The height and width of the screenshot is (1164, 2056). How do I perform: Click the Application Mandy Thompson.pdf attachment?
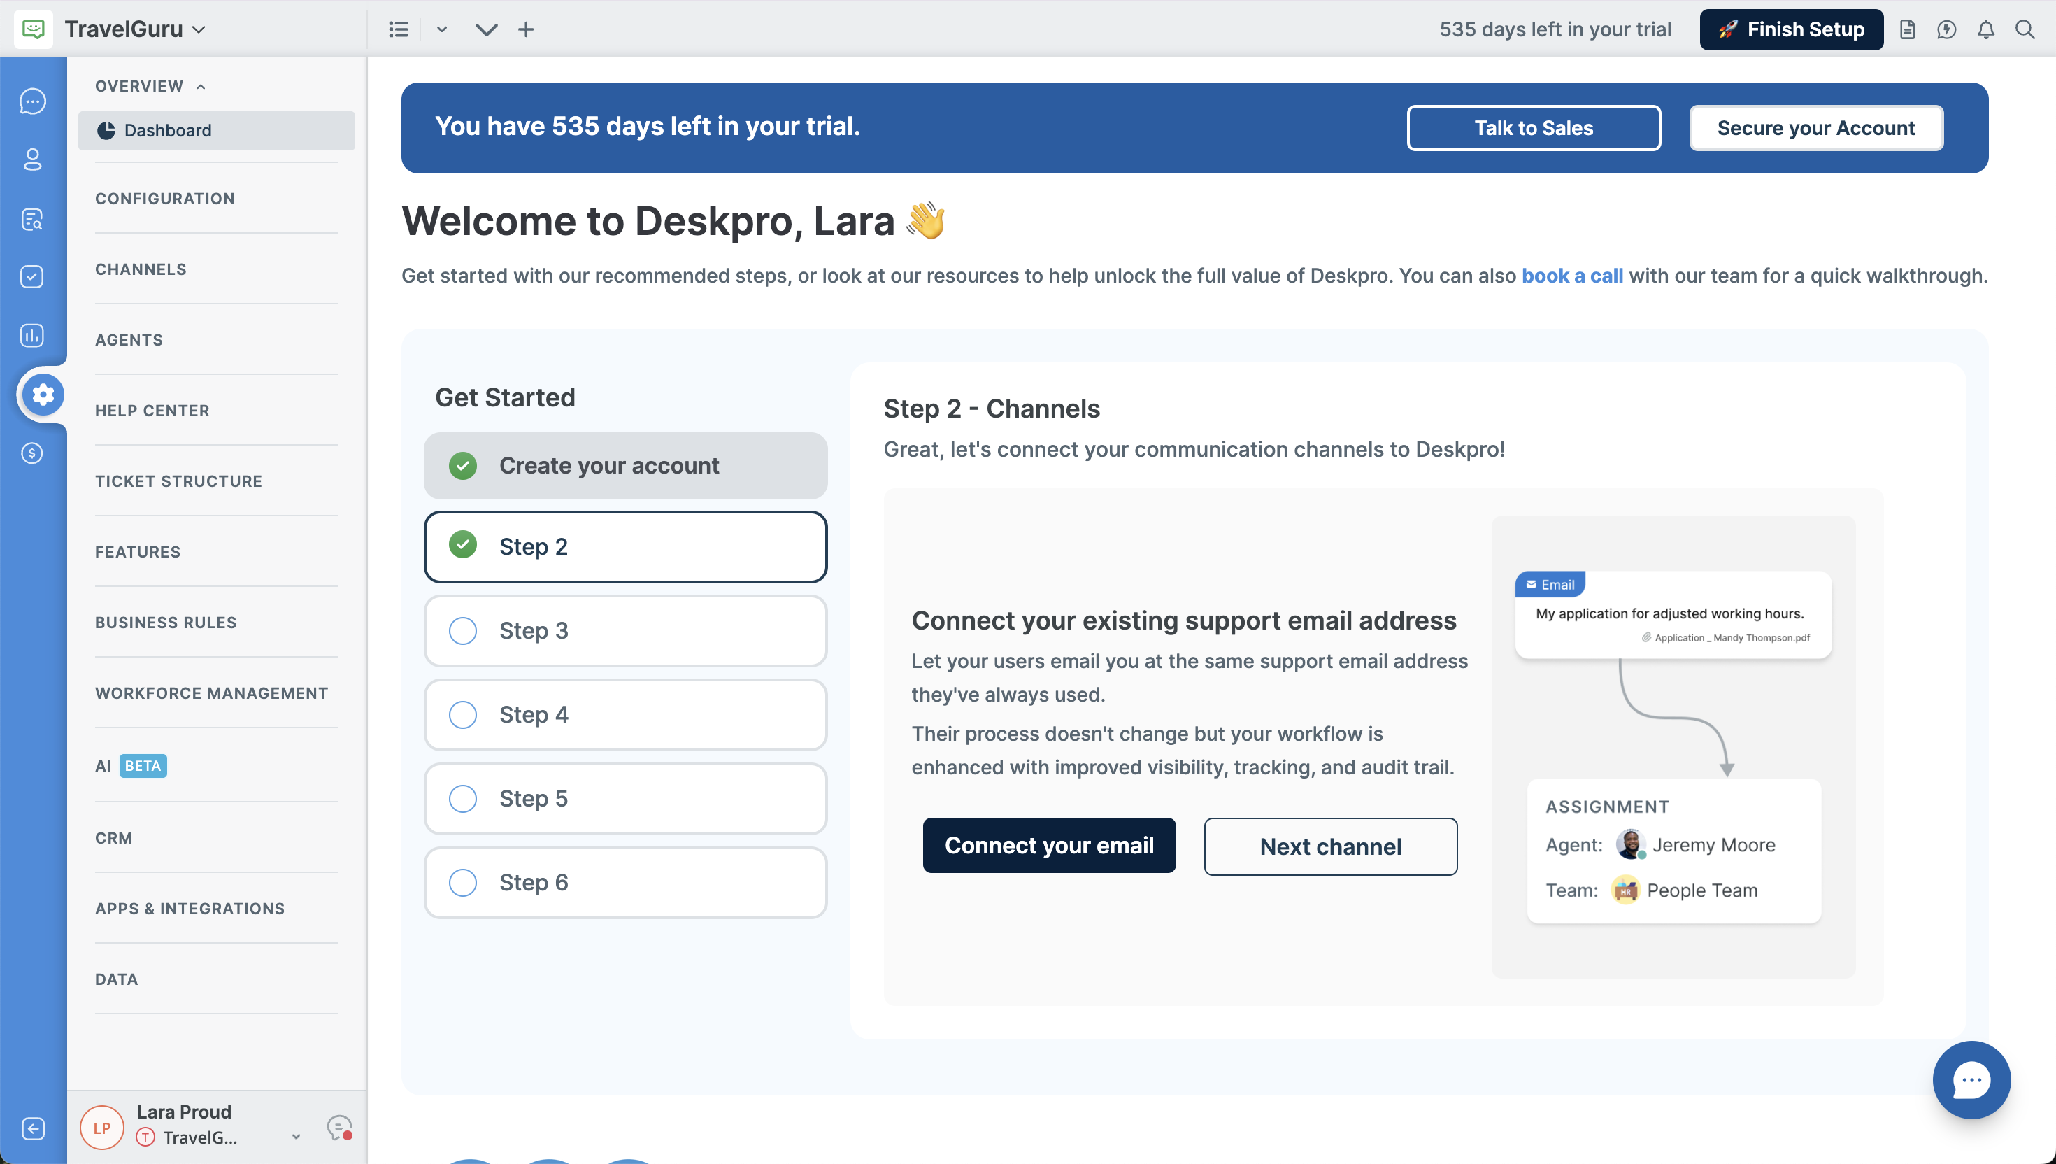(x=1725, y=638)
